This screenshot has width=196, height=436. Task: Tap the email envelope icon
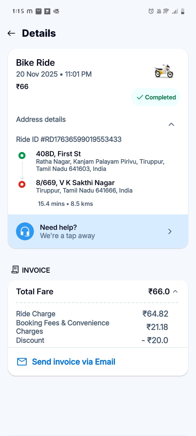22,362
